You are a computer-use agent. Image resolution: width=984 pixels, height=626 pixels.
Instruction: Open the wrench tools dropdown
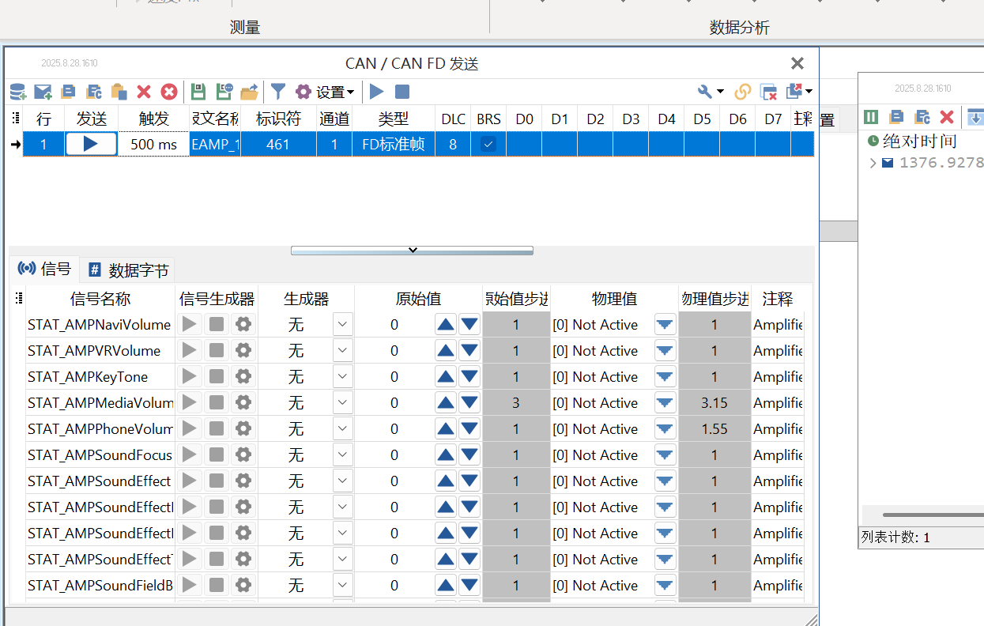[x=711, y=92]
